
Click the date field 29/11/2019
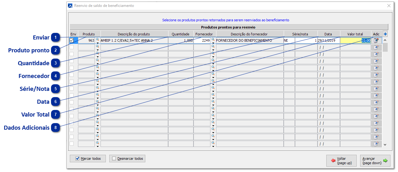(329, 40)
